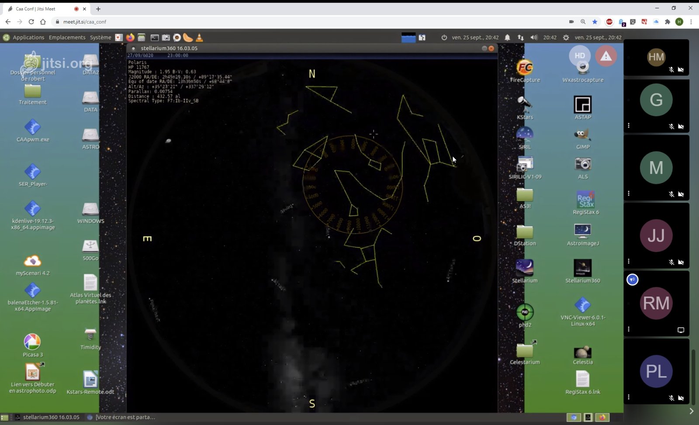Viewport: 699px width, 425px height.
Task: Open the options menu on the M participant tile
Action: pyautogui.click(x=629, y=193)
